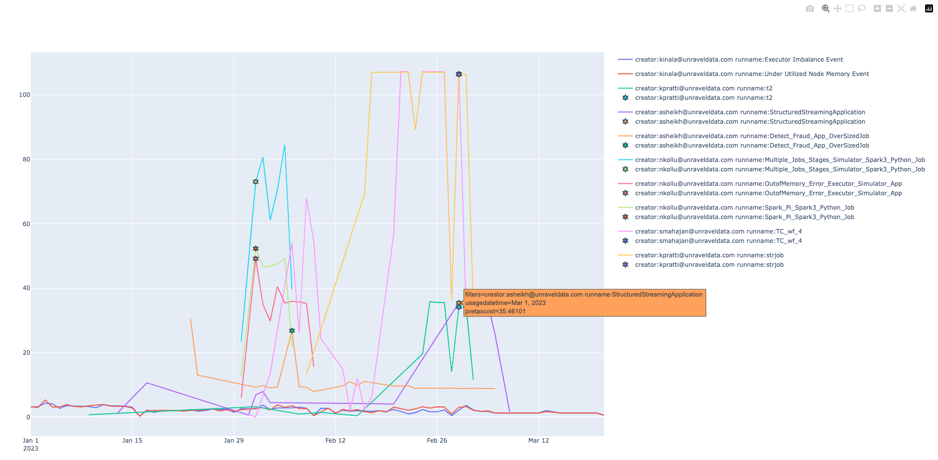Click the 'Jan 15' x-axis tick label
938x460 pixels.
(x=132, y=441)
